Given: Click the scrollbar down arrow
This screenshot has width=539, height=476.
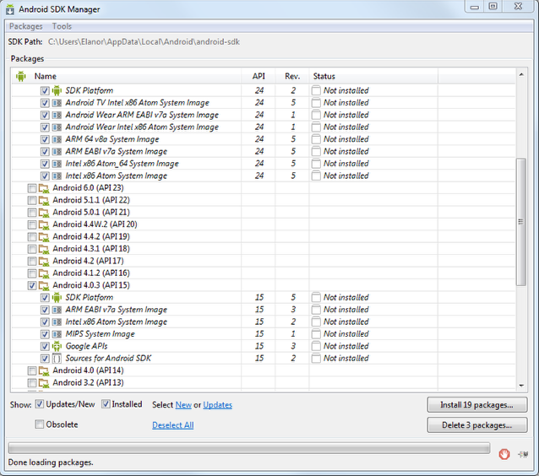Looking at the screenshot, I should [x=521, y=386].
